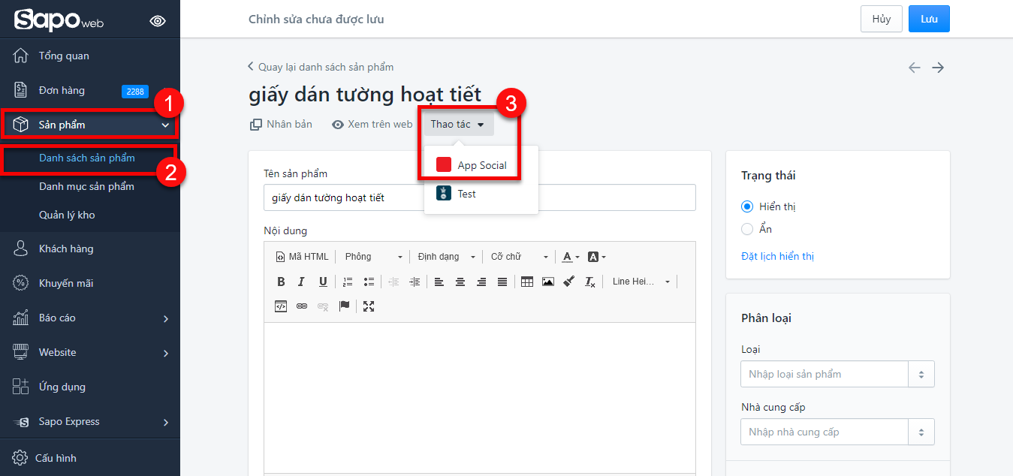Open the Thao tác actions dropdown
The width and height of the screenshot is (1013, 476).
tap(458, 125)
